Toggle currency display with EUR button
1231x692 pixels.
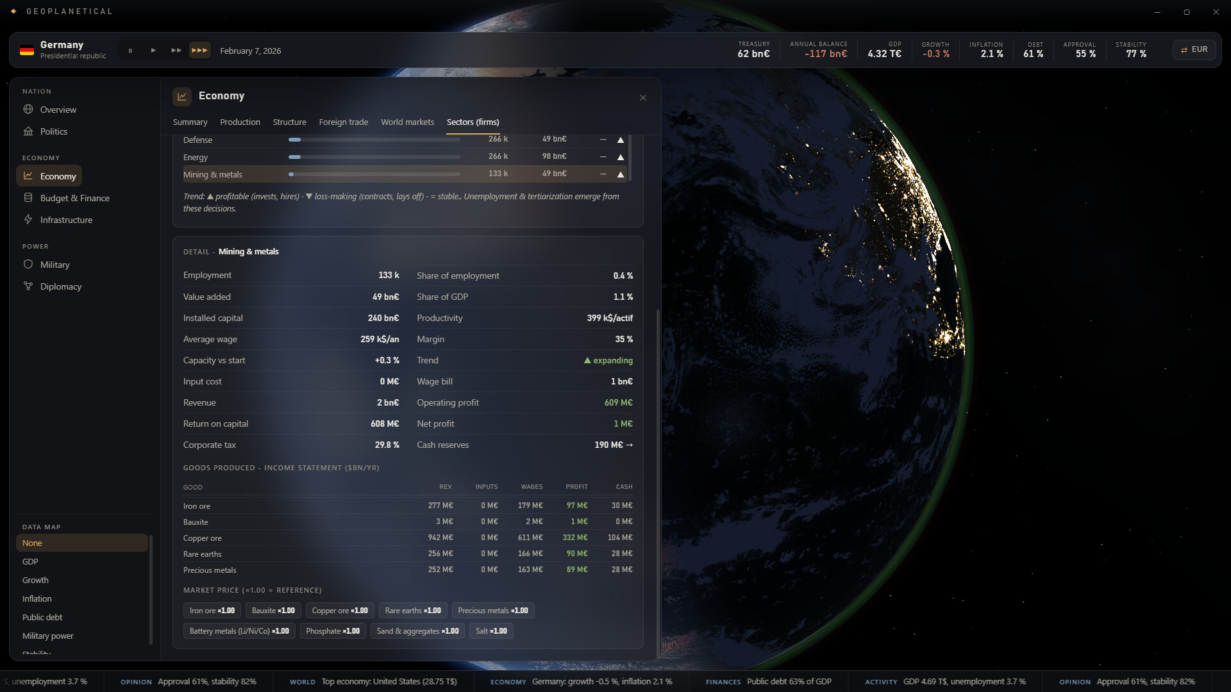1194,50
